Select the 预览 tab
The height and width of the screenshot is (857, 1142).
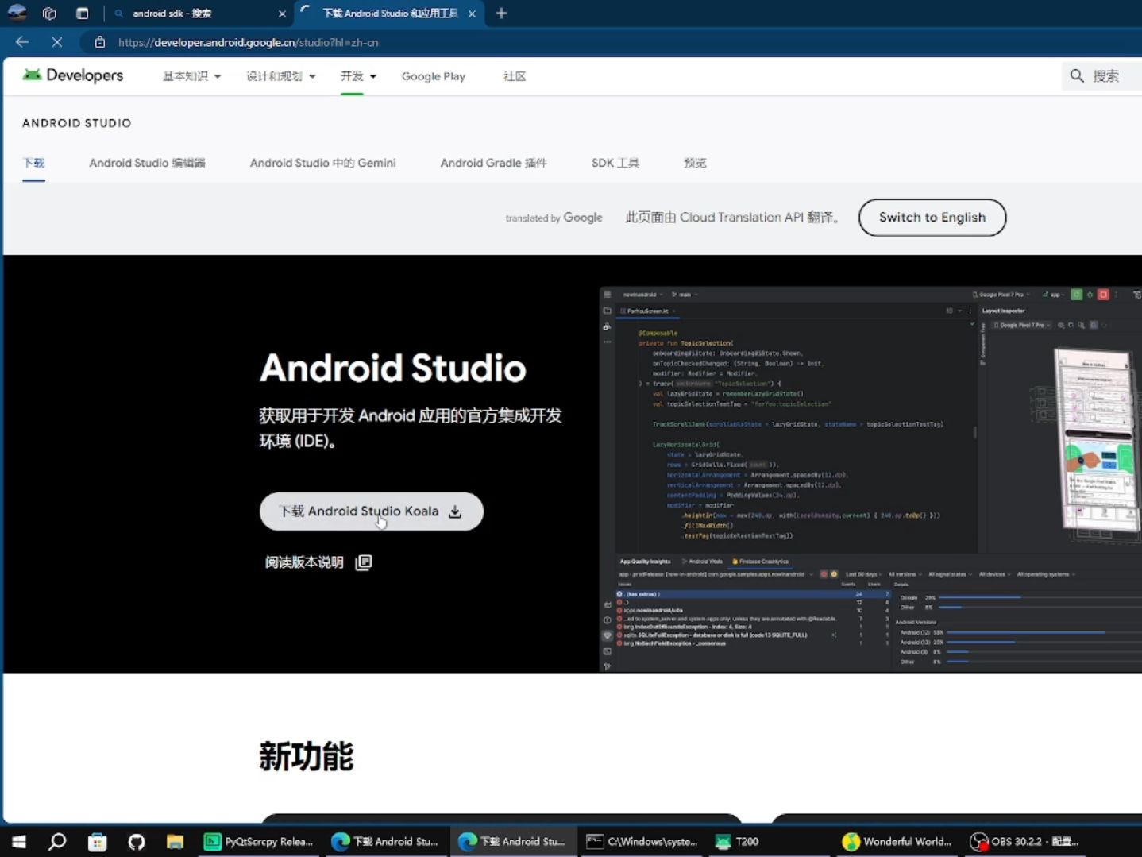click(x=695, y=163)
